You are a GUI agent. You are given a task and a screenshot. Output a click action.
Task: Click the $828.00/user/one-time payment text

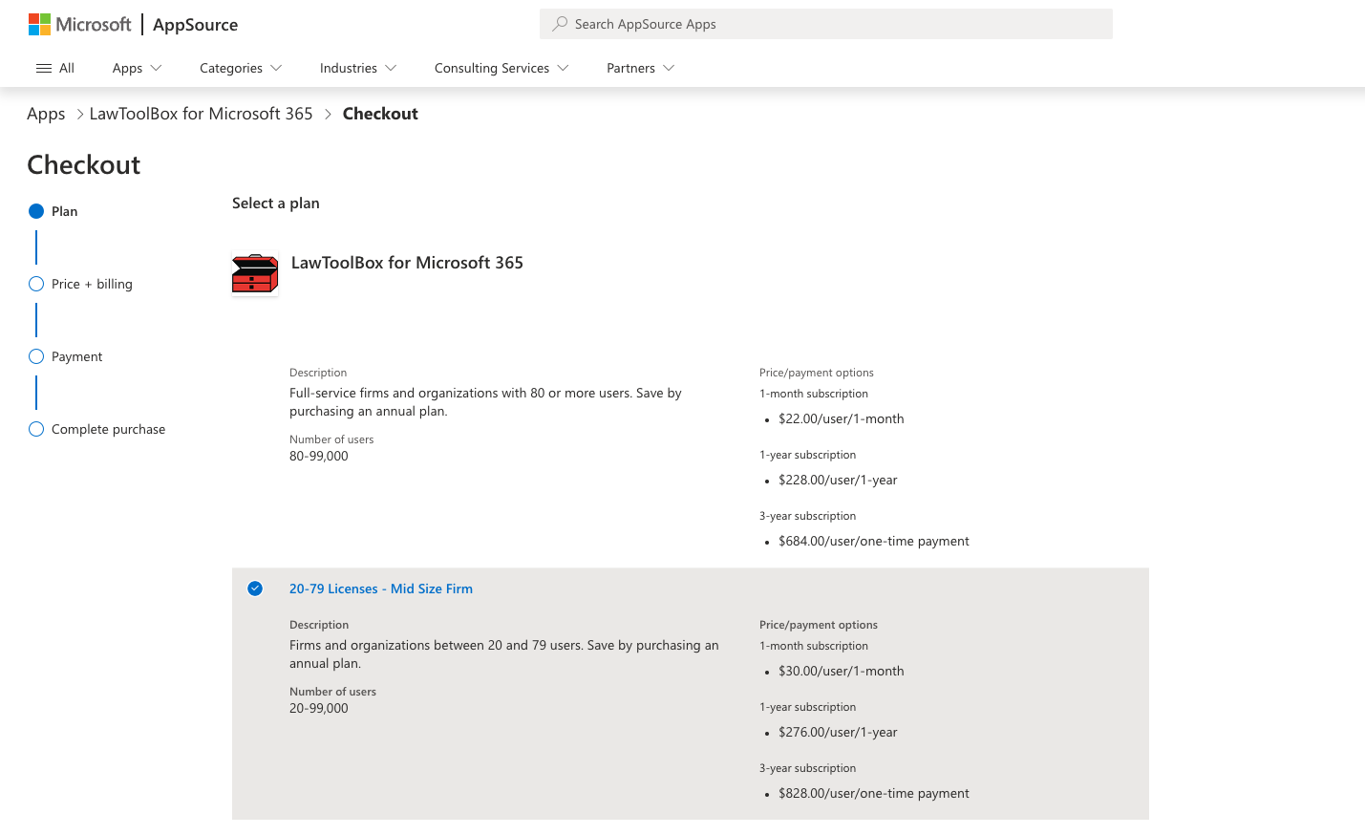[x=874, y=793]
